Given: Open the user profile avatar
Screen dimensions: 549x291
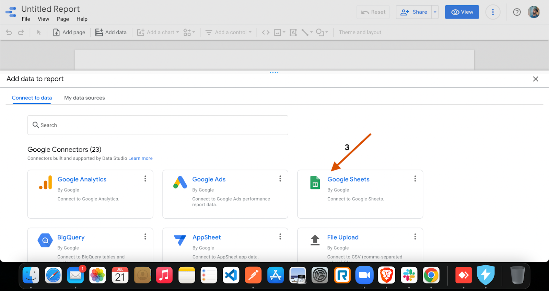Looking at the screenshot, I should [x=534, y=12].
